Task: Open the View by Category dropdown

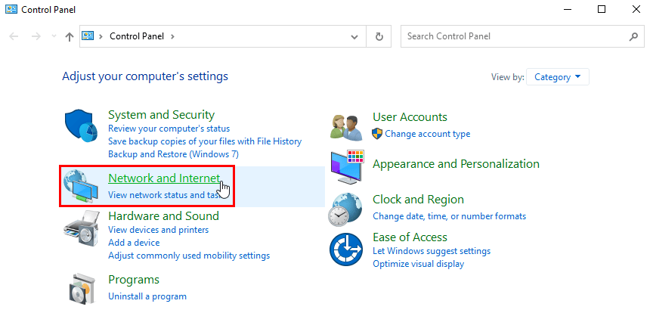Action: pos(558,77)
